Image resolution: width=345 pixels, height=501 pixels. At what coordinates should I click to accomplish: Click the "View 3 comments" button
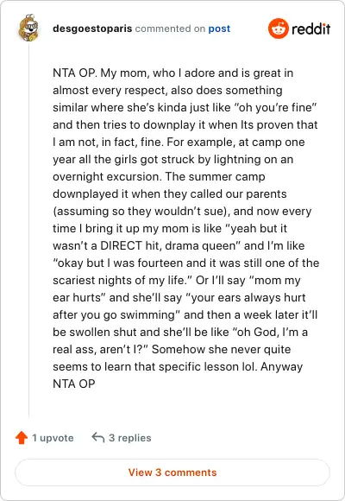click(x=172, y=472)
